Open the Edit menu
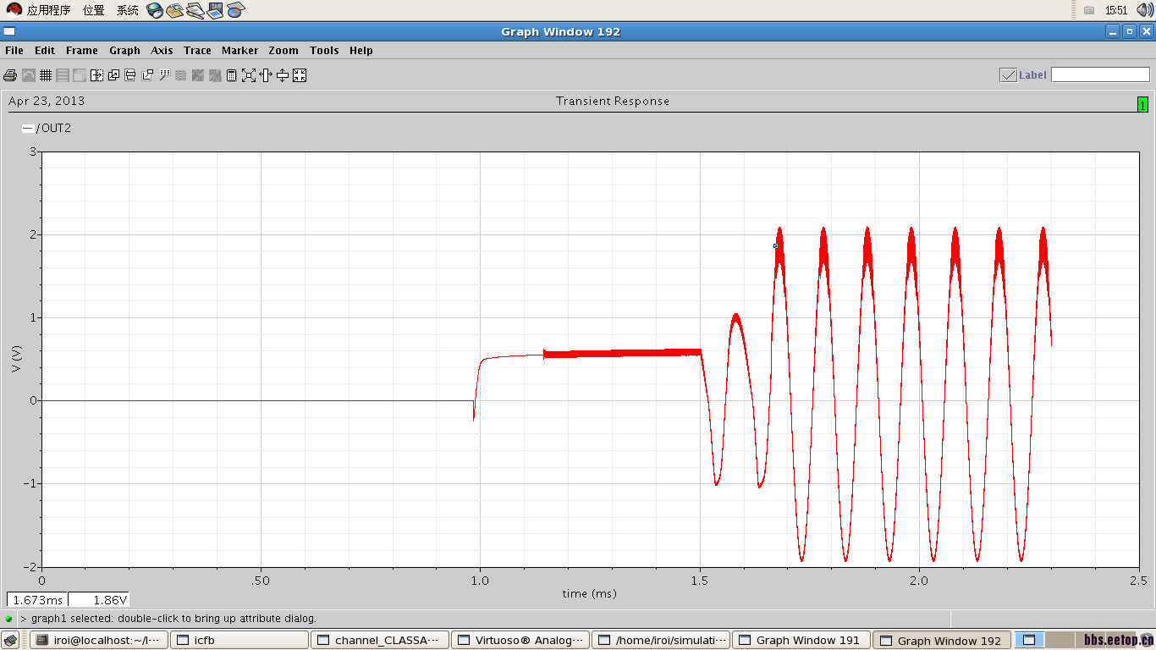Screen dimensions: 1156x650 point(45,51)
